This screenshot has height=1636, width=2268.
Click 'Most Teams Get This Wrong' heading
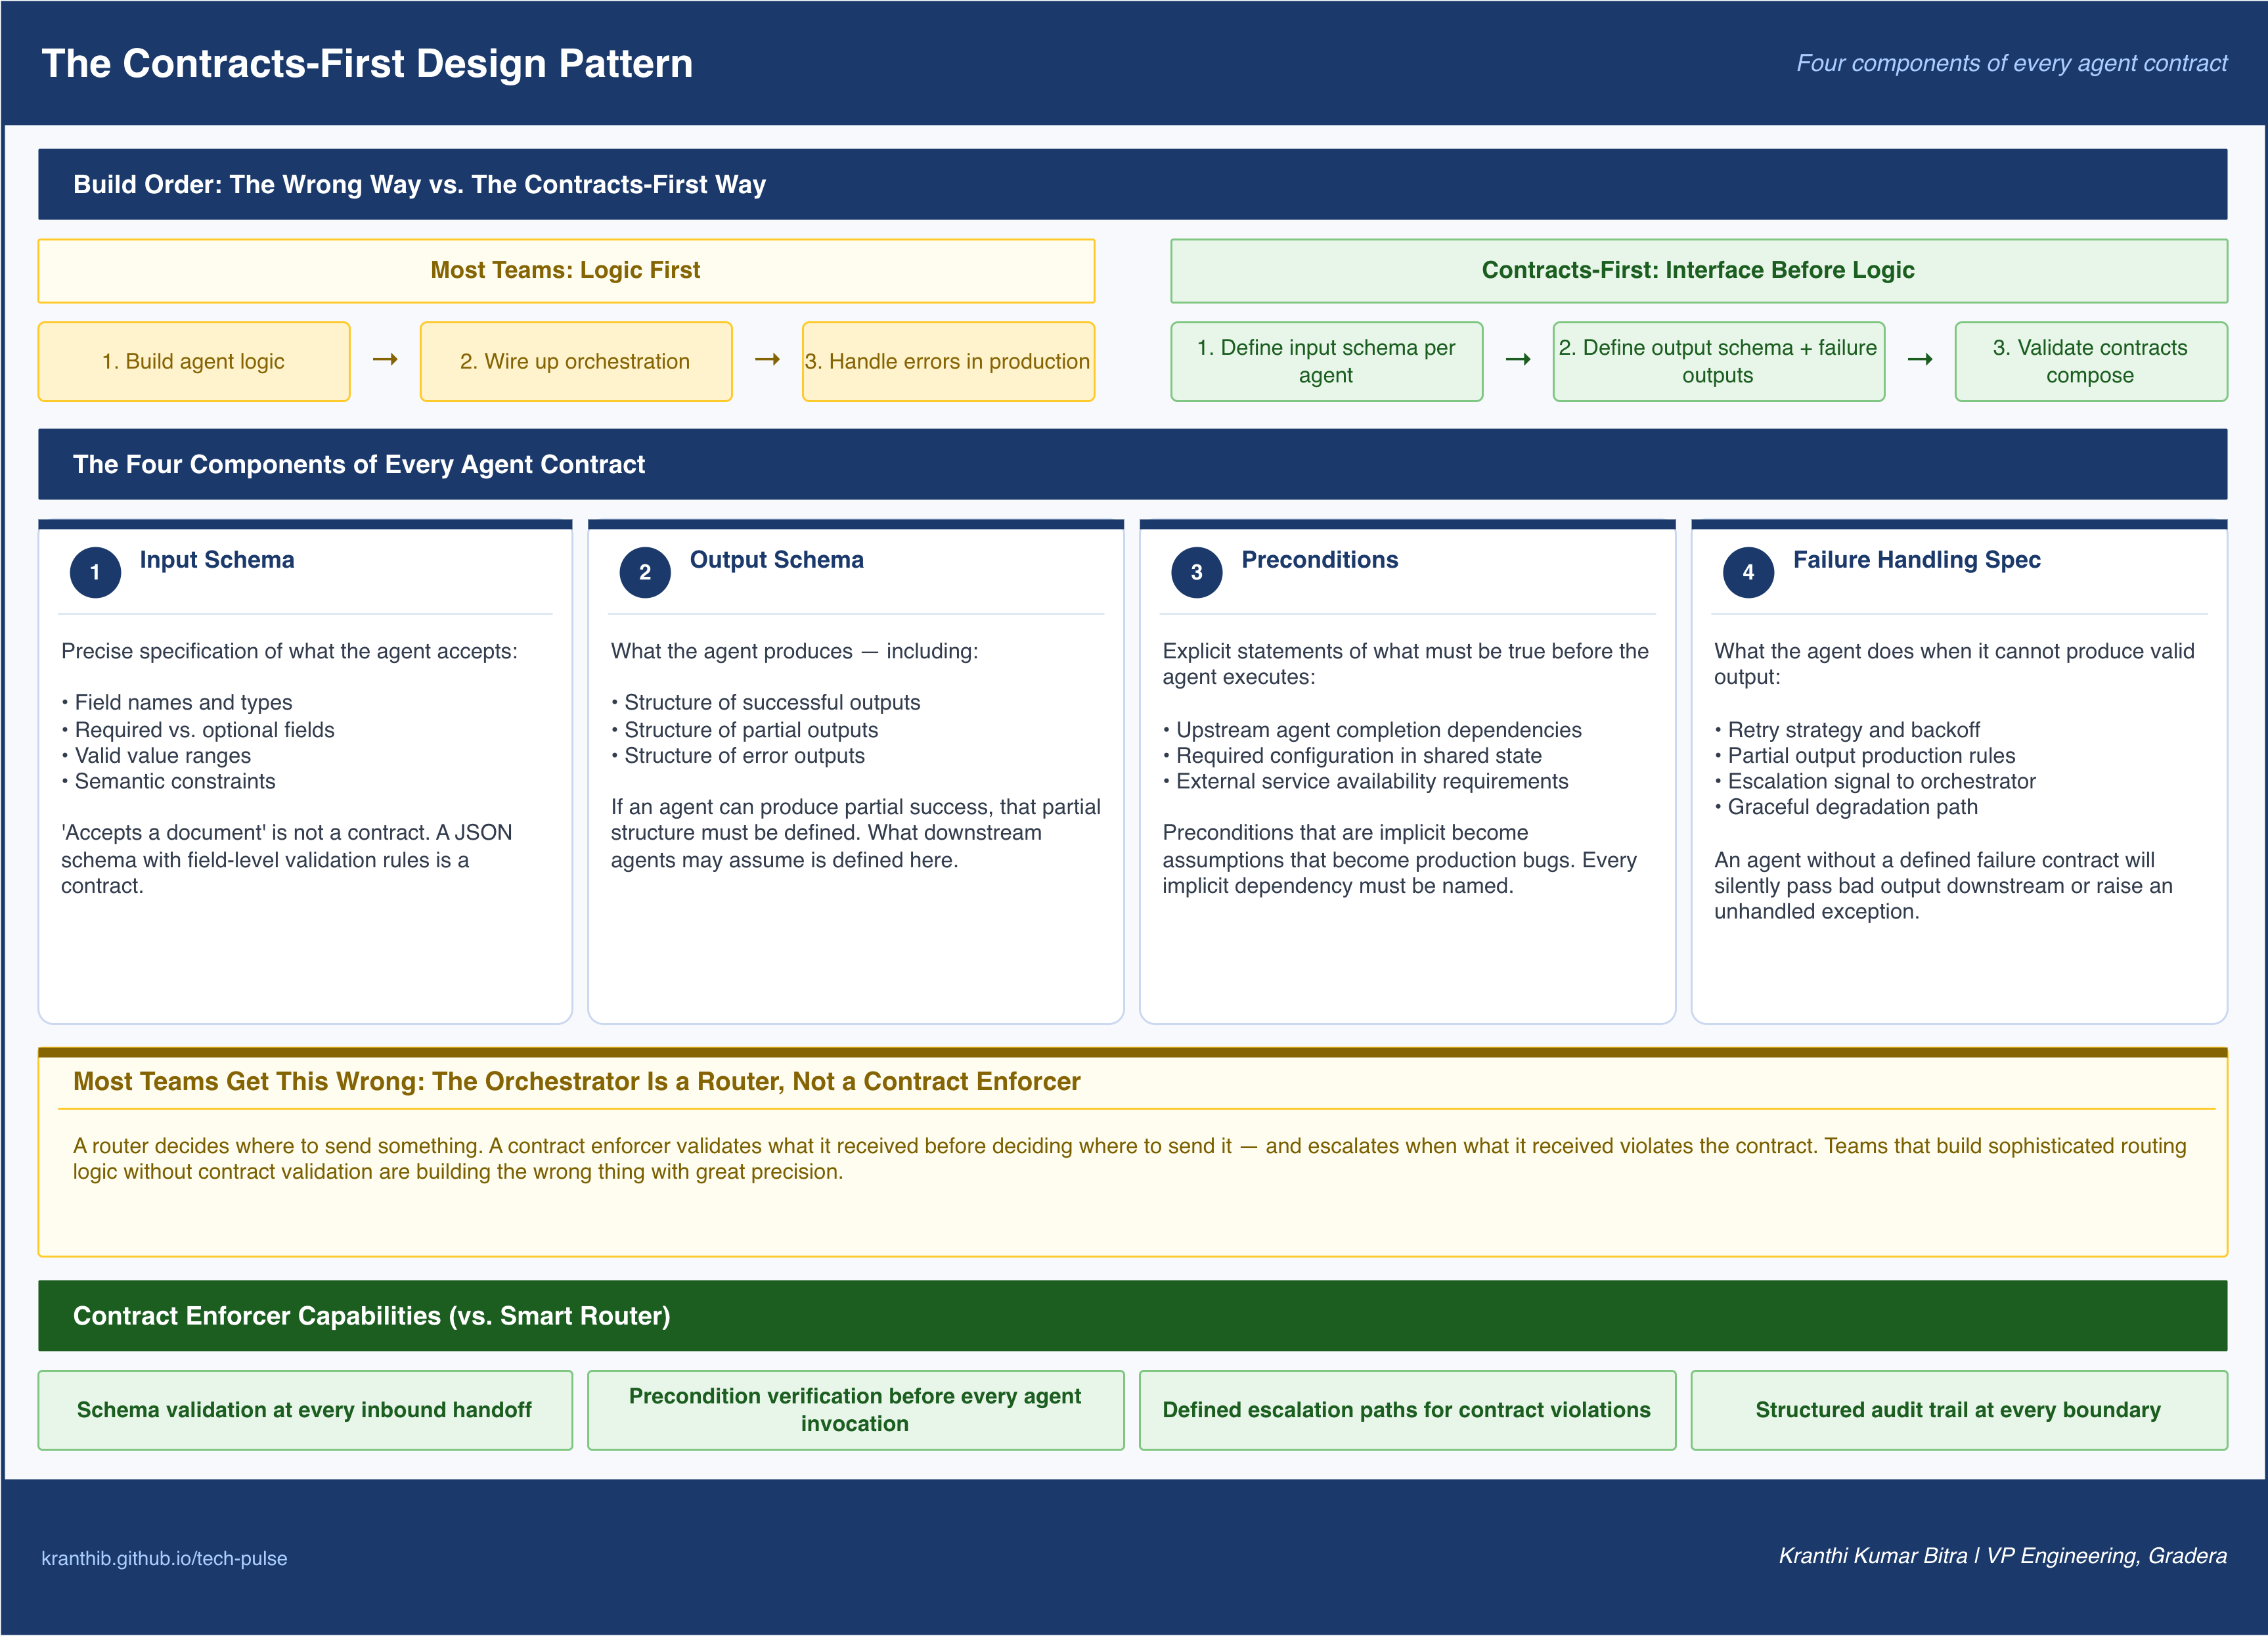coord(577,1081)
